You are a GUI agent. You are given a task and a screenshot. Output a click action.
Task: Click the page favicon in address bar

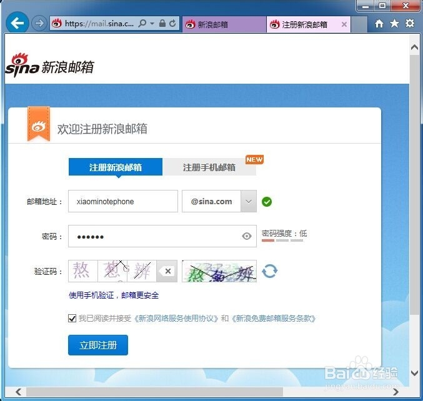pos(57,24)
